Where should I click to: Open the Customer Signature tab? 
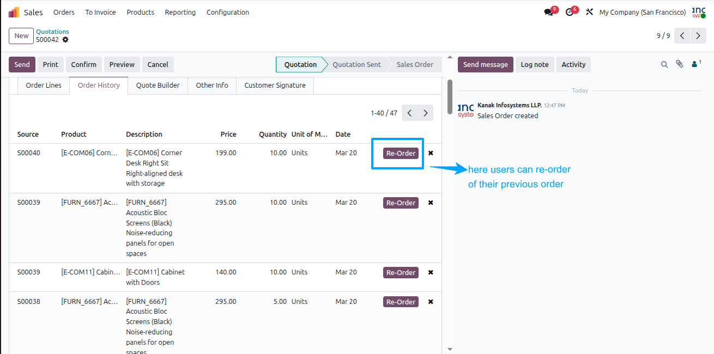point(275,86)
